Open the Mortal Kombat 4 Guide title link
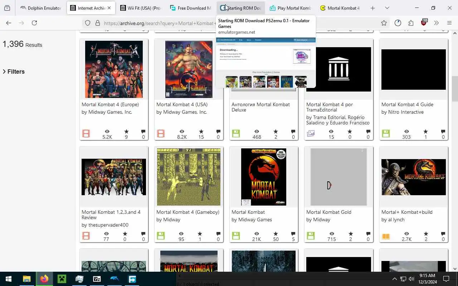The height and width of the screenshot is (286, 458). tap(407, 104)
